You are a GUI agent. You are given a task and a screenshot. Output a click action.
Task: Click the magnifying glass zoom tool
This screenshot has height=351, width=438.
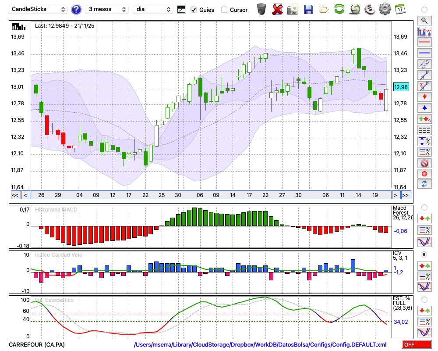(x=424, y=20)
